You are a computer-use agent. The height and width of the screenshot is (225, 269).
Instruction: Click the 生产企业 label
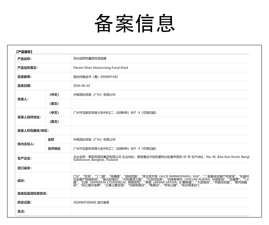pyautogui.click(x=25, y=158)
